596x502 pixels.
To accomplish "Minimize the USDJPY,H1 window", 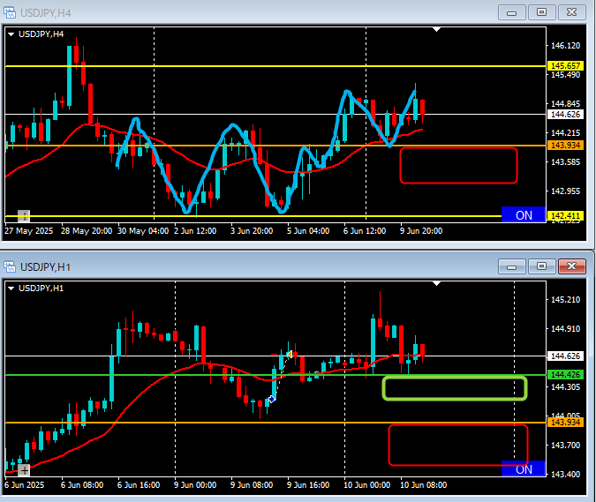I will pyautogui.click(x=511, y=266).
